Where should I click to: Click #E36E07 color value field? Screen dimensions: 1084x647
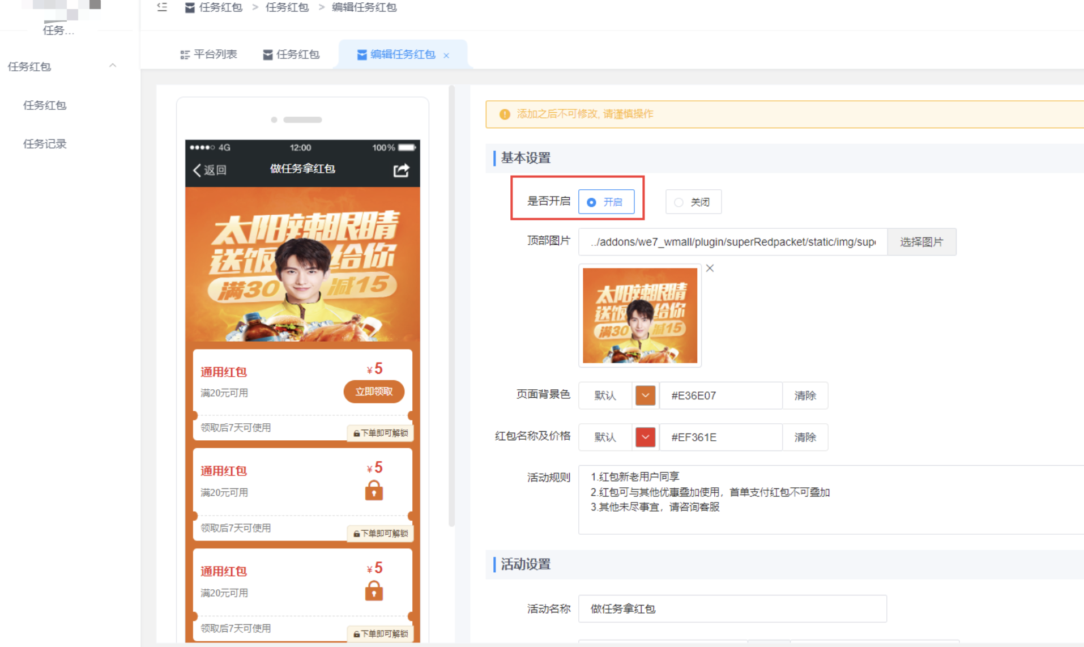click(721, 395)
